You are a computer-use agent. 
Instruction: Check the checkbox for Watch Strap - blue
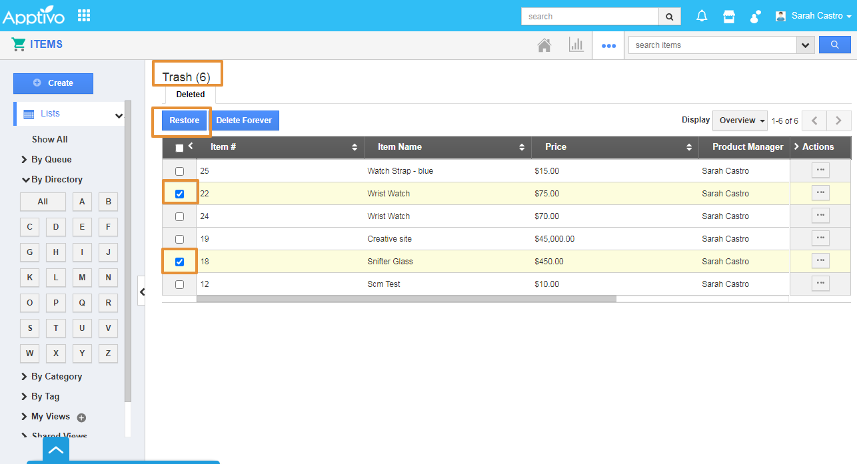click(179, 171)
